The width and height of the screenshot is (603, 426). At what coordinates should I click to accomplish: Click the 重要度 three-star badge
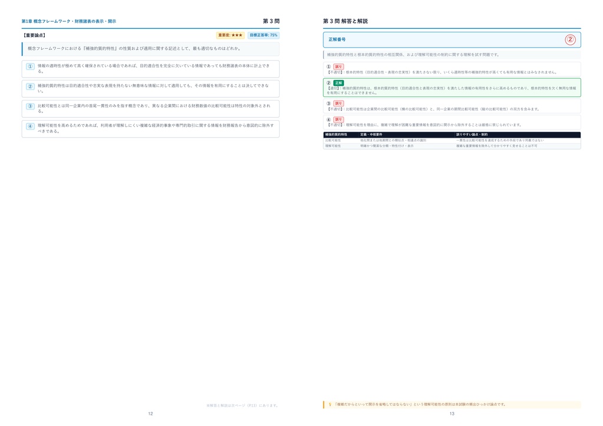pyautogui.click(x=230, y=35)
